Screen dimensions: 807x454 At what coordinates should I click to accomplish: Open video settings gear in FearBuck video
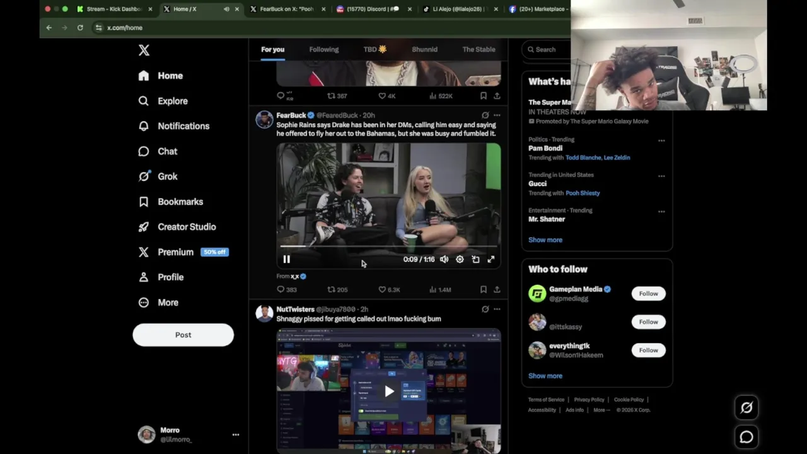[x=460, y=259]
